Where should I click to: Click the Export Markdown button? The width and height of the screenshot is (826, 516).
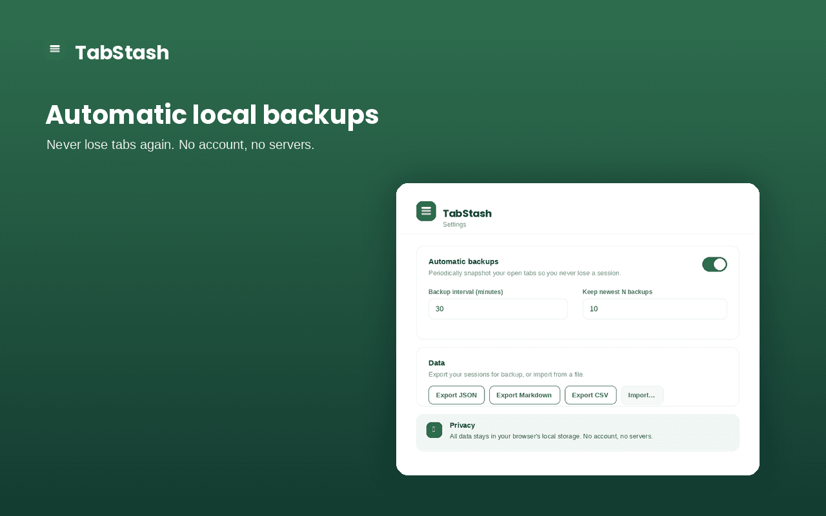tap(524, 395)
